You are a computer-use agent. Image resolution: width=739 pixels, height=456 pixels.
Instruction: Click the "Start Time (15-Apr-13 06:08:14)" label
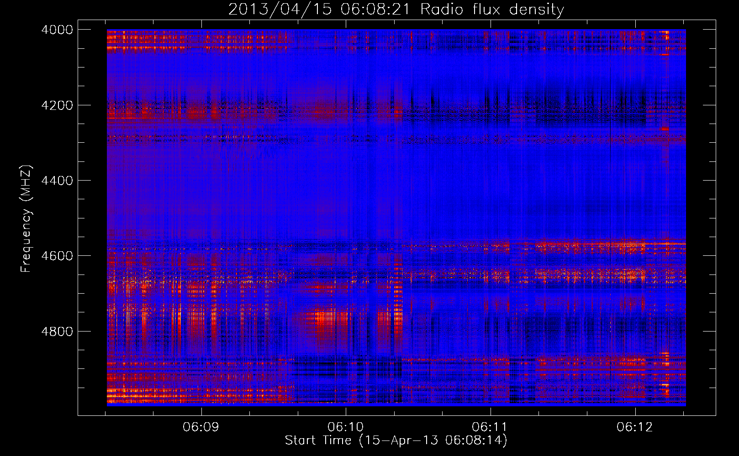396,440
